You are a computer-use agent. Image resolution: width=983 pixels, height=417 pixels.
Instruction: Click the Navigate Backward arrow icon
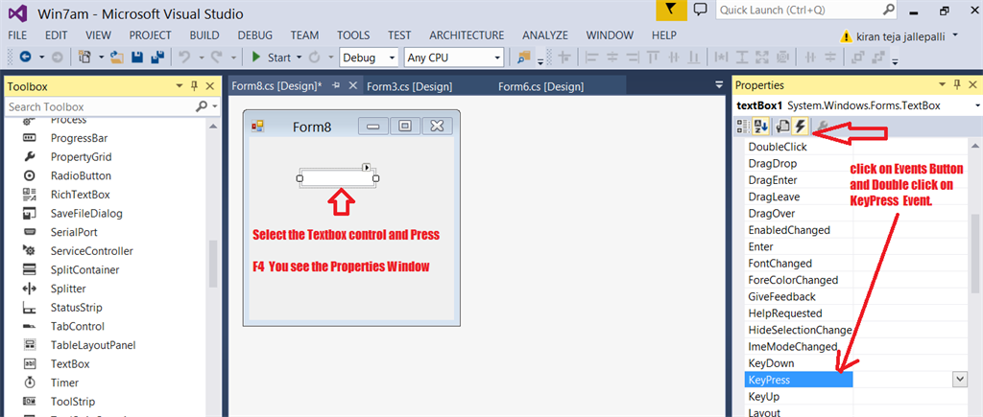click(26, 57)
